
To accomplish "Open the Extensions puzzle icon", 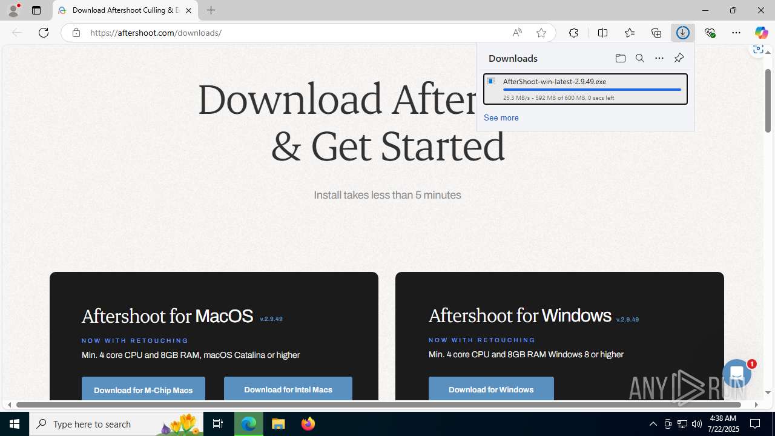I will coord(573,33).
